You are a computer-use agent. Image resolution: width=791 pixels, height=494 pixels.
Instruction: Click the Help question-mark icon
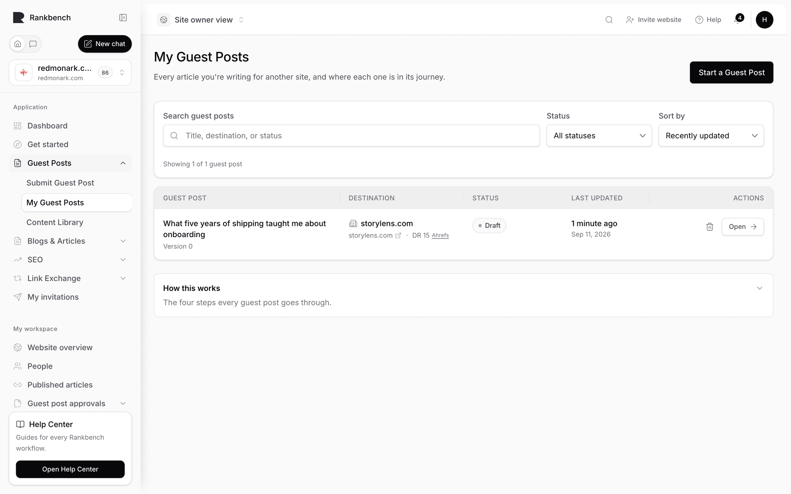click(x=699, y=20)
